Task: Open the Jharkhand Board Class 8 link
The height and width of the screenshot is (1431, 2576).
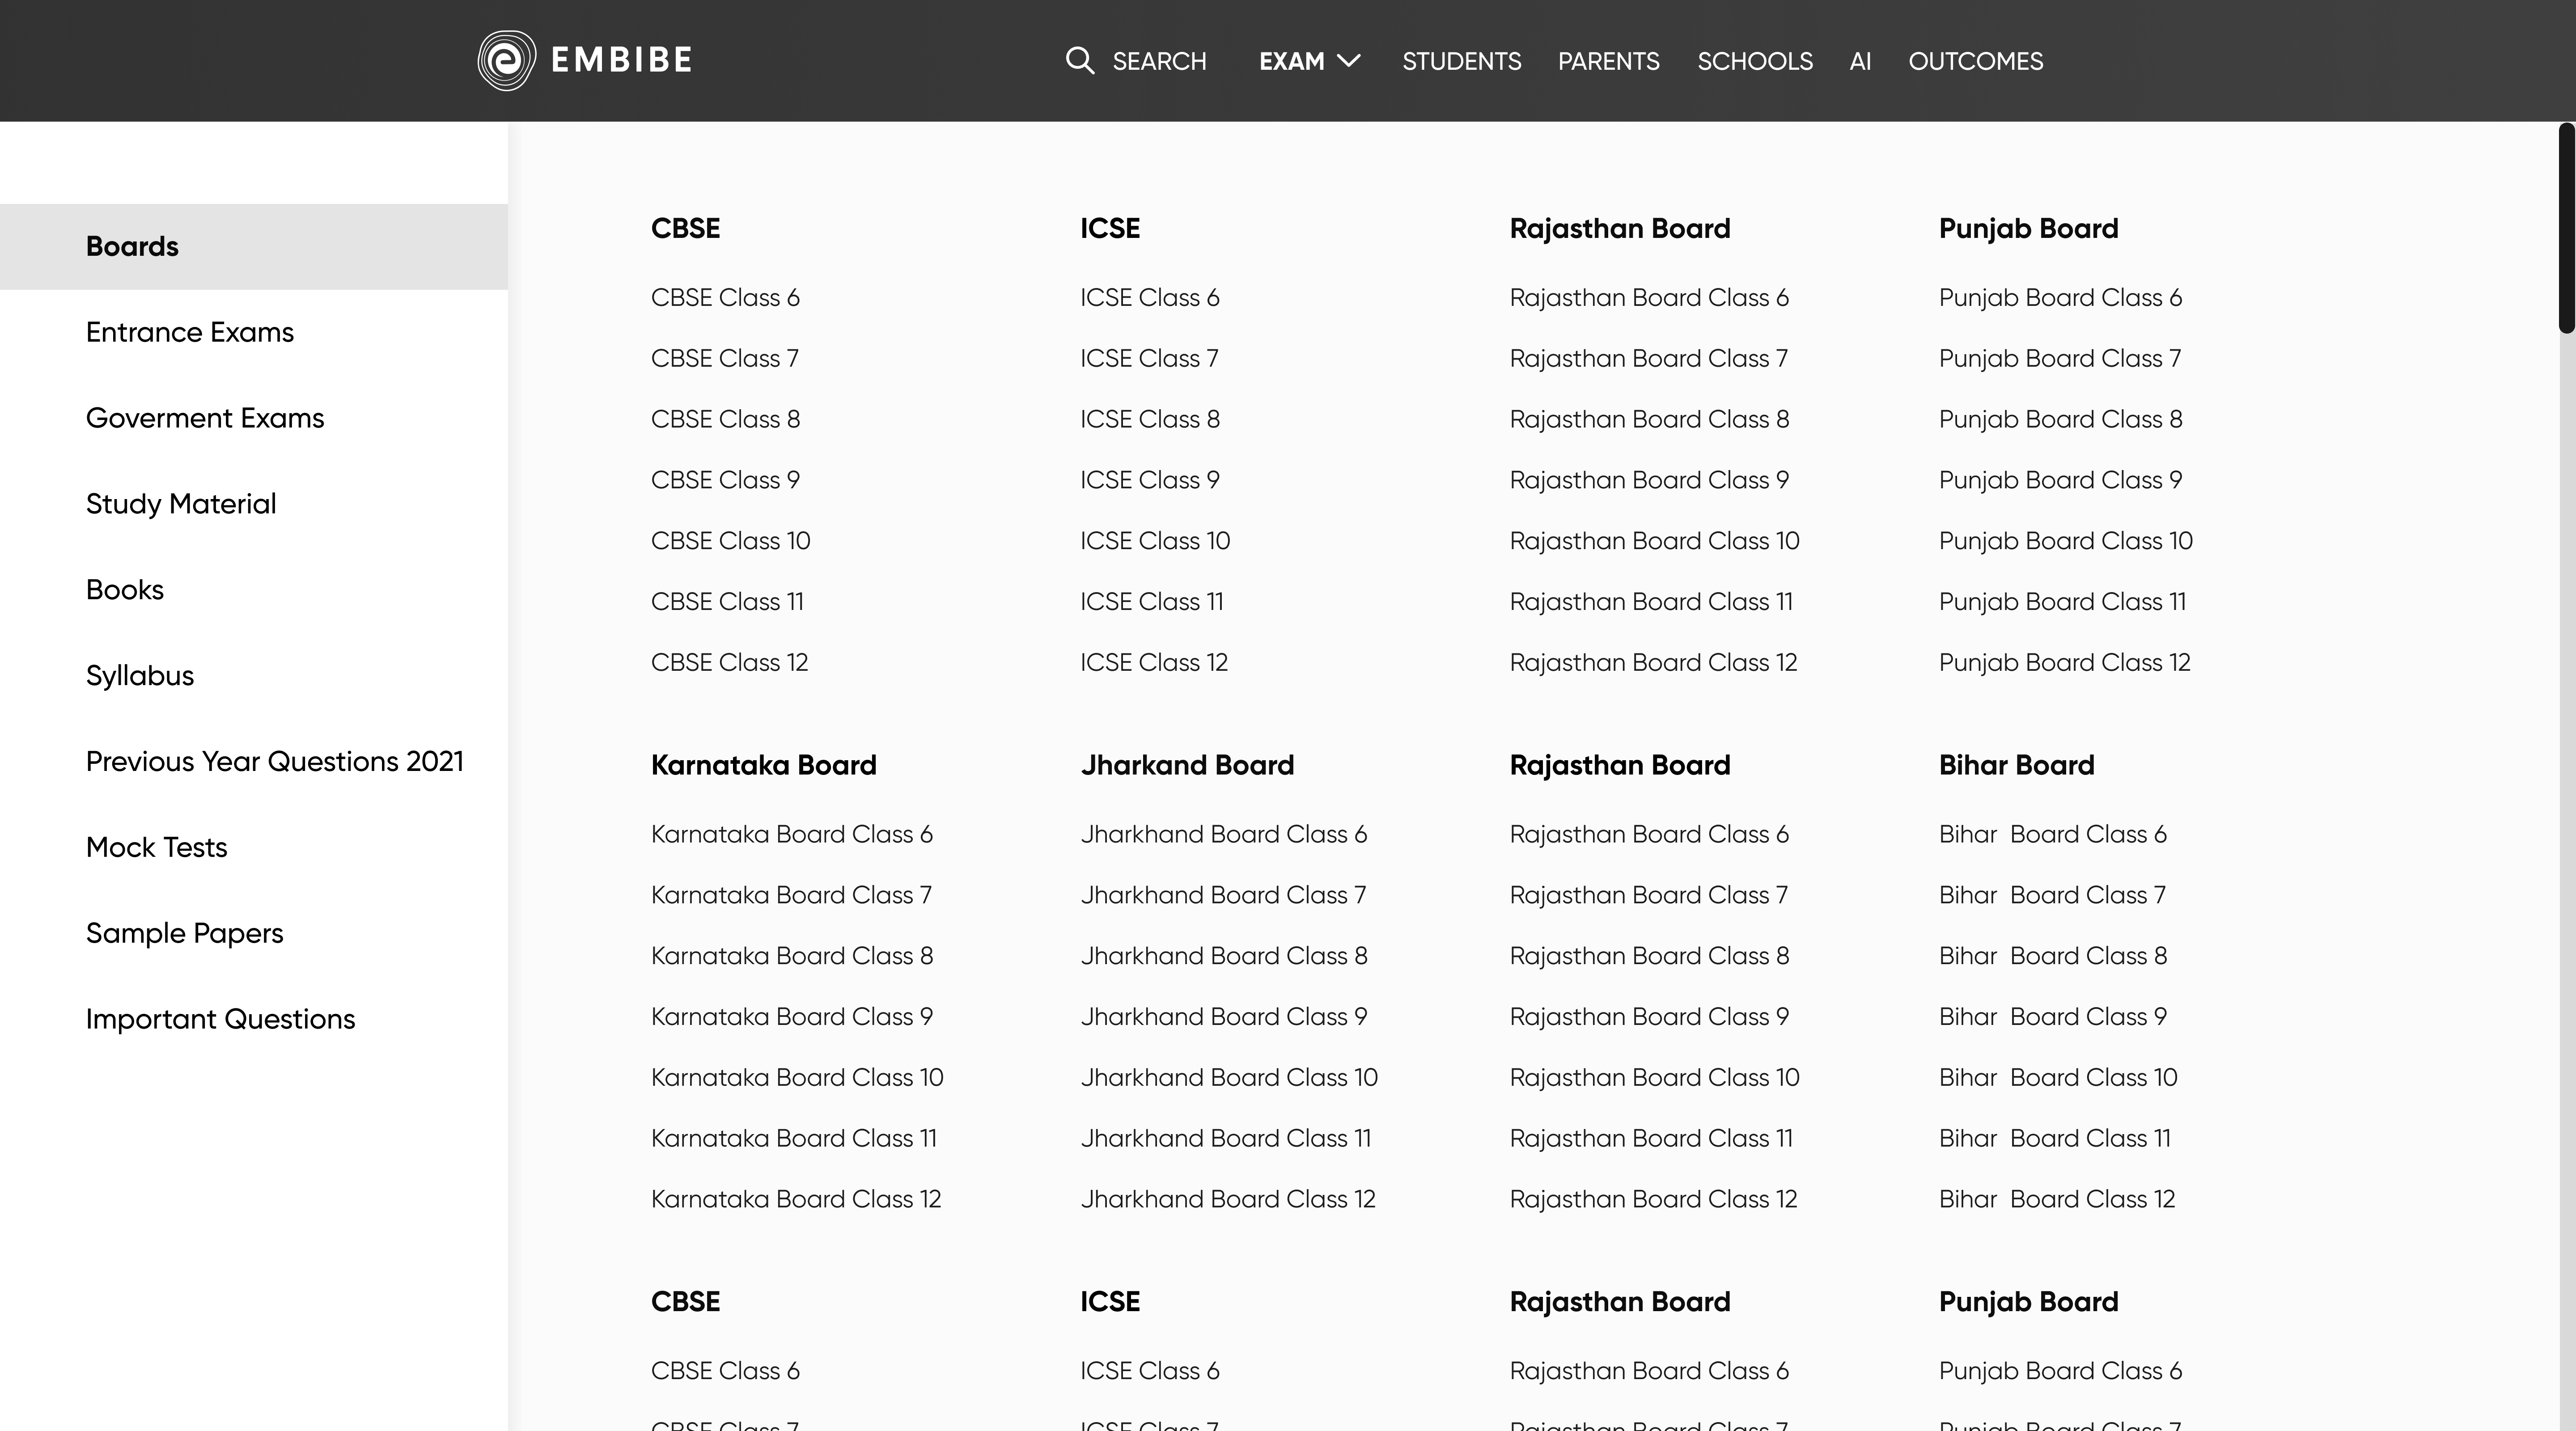Action: tap(1223, 956)
